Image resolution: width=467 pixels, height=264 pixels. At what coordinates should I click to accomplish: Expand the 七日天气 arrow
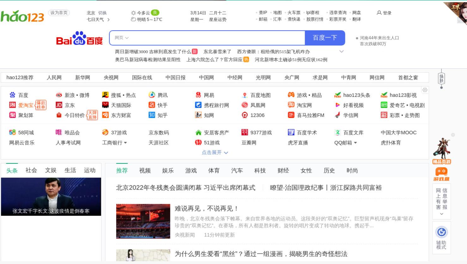[x=108, y=20]
